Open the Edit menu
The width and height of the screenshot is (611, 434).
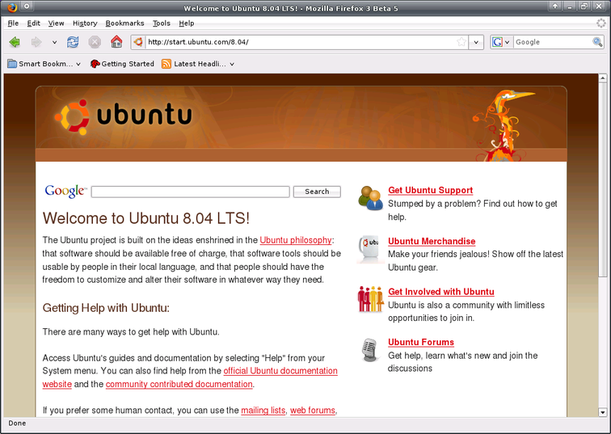pyautogui.click(x=33, y=23)
